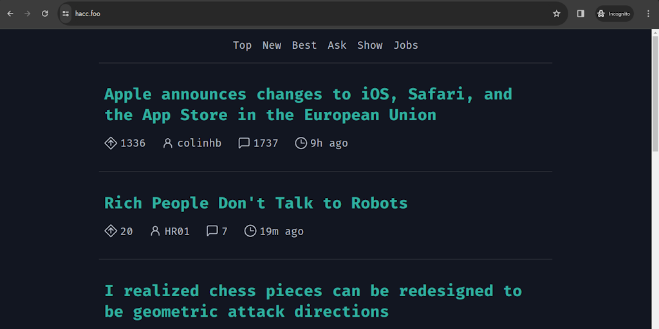Screen dimensions: 659x329
Task: Click the 1336 points value
Action: [x=133, y=143]
